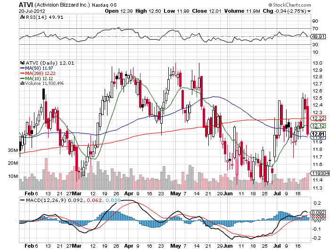The width and height of the screenshot is (330, 250).
Task: Click the Jun label on the price axis
Action: [x=227, y=193]
